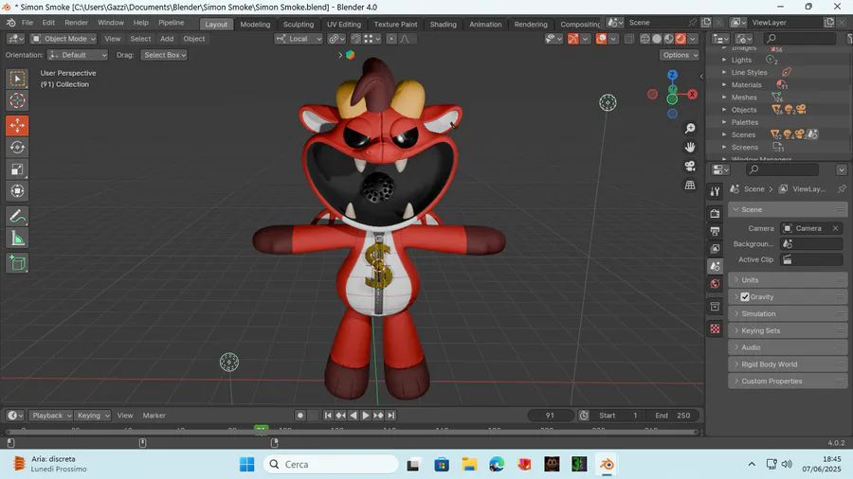This screenshot has width=853, height=479.
Task: Open the Playback popover in timeline
Action: click(x=51, y=416)
